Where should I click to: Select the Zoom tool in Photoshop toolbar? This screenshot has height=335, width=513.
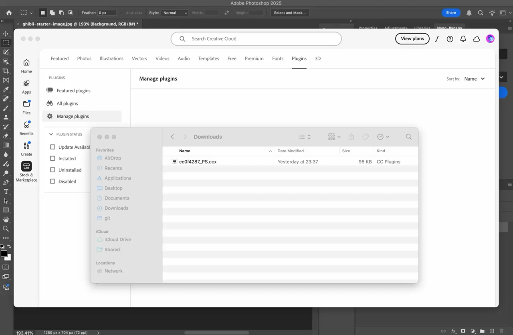click(x=6, y=228)
